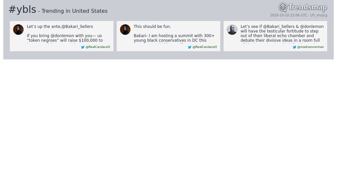
Task: Open the @RealCandaceO handle under the 'This should be fun' tweet
Action: (205, 47)
